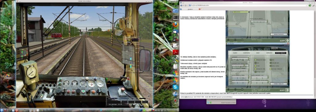Click the upper PŮVODNÍ HODNOTY button

coord(279,34)
